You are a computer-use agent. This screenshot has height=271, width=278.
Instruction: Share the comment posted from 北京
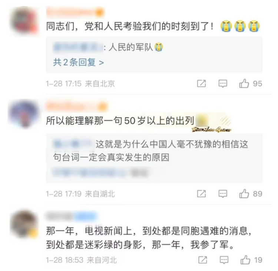pyautogui.click(x=202, y=84)
